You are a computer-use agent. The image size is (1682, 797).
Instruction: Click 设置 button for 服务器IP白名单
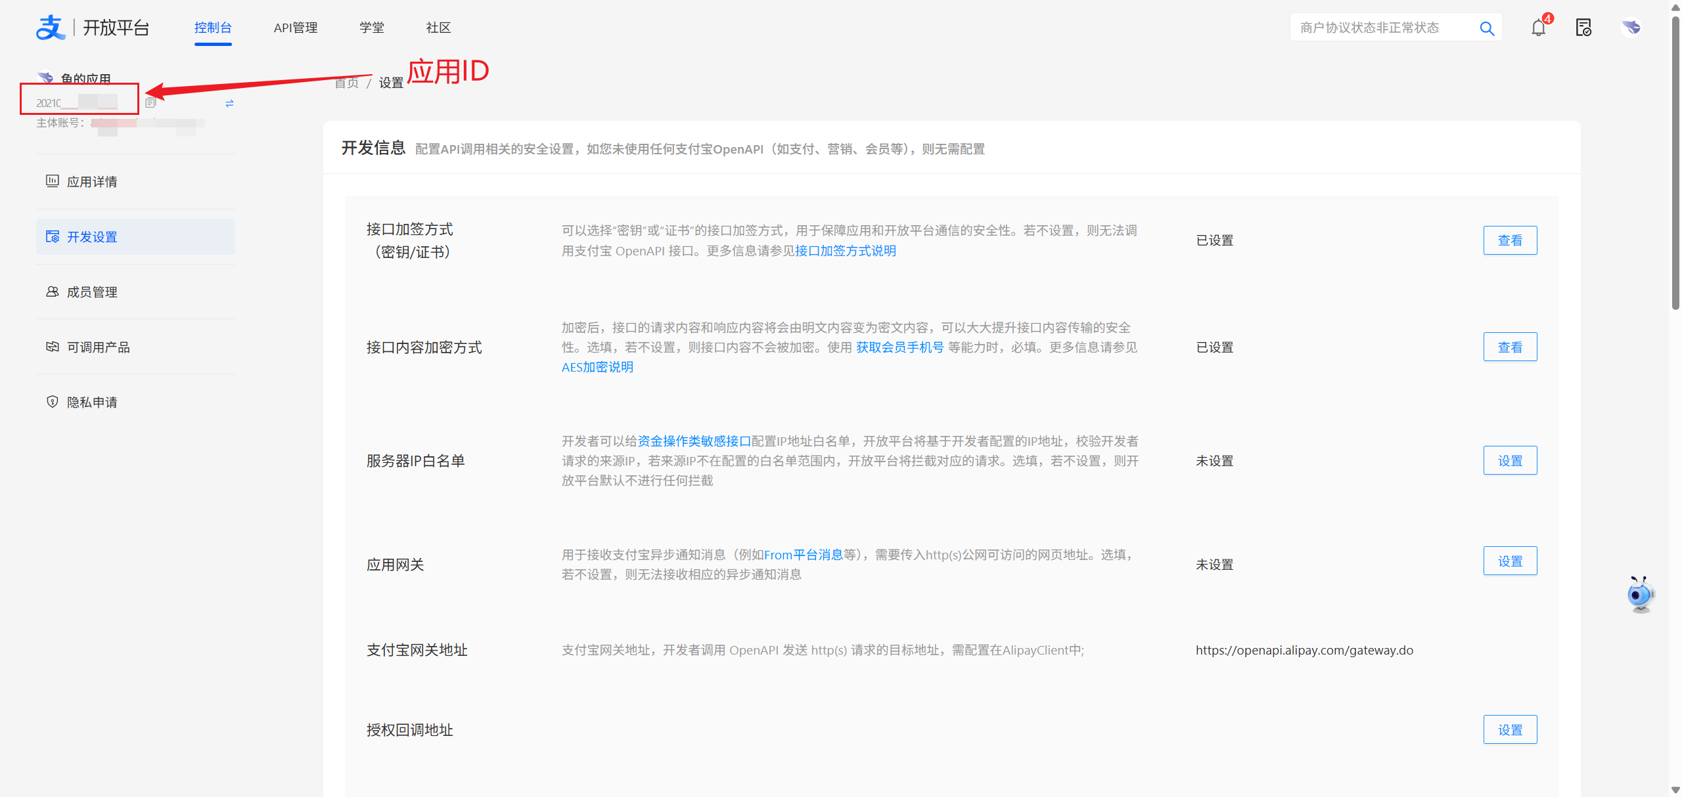click(1509, 461)
